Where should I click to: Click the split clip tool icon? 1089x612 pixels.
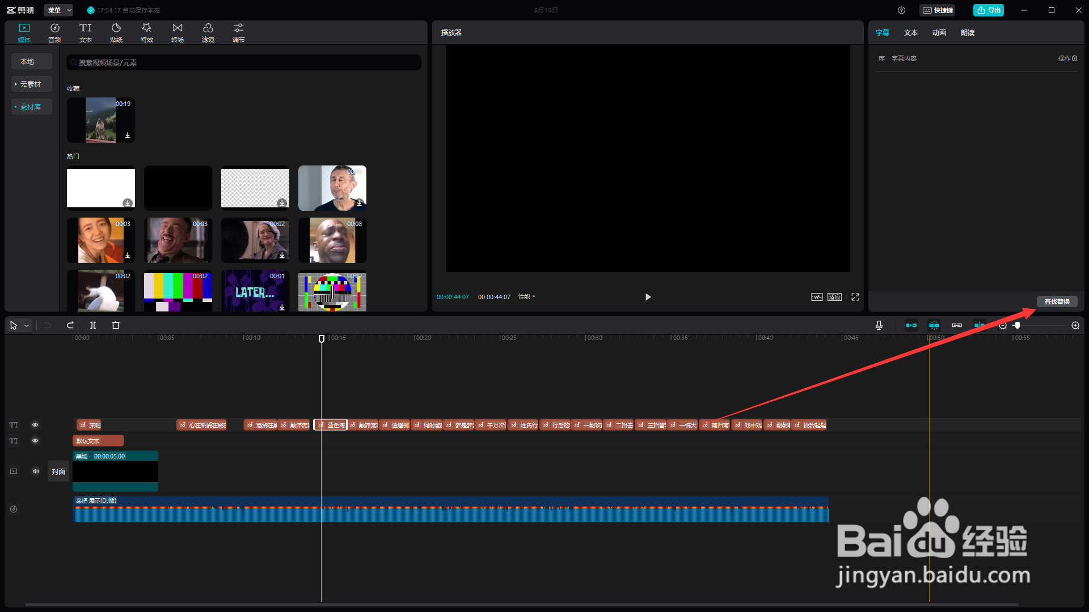[x=93, y=325]
